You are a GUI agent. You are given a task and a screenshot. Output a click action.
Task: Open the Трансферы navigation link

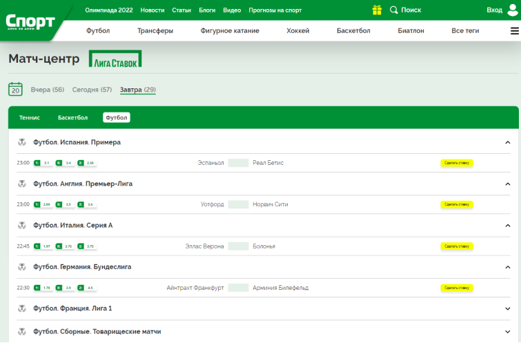(x=155, y=31)
